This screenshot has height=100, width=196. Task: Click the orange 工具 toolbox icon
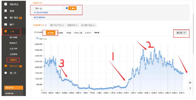[6, 31]
